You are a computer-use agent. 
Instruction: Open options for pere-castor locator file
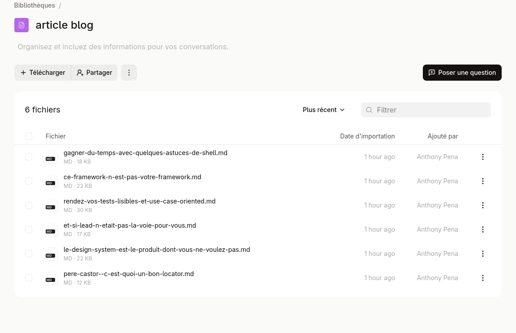pos(483,278)
